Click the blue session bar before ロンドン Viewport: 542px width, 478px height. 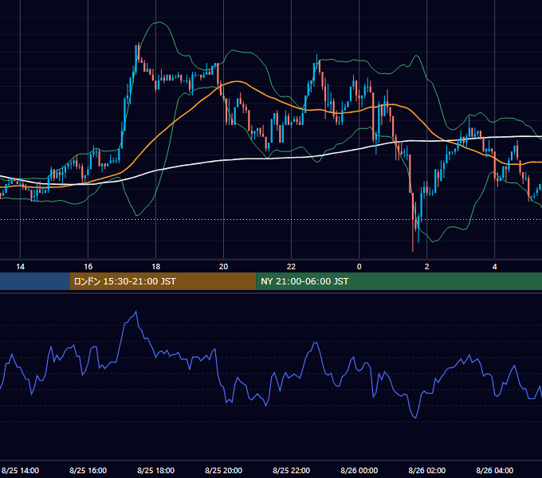35,281
